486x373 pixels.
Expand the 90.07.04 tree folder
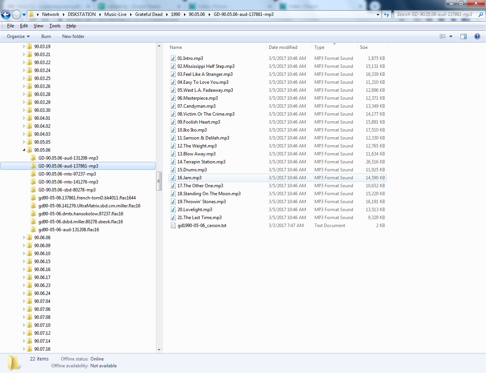click(x=24, y=301)
